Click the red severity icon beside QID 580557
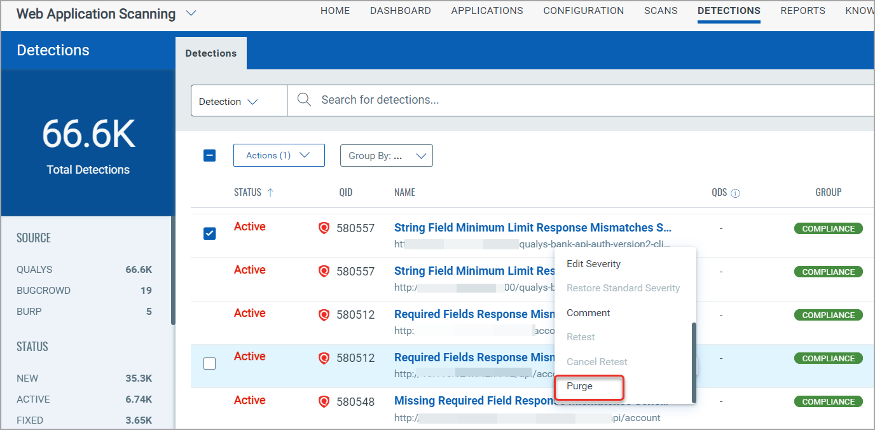 [x=324, y=226]
